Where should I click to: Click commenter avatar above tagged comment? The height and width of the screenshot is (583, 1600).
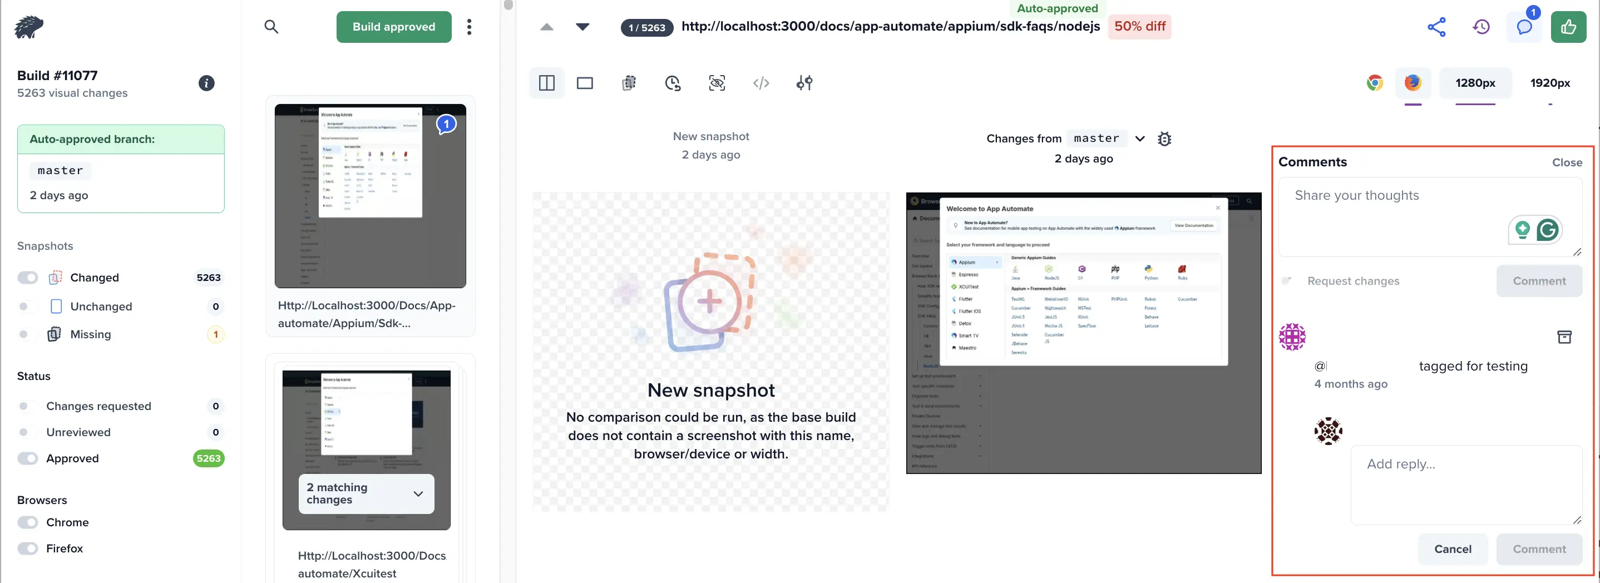point(1292,337)
